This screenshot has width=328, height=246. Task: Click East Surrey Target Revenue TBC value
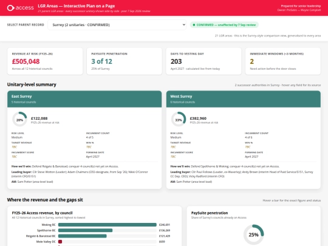tap(14, 147)
